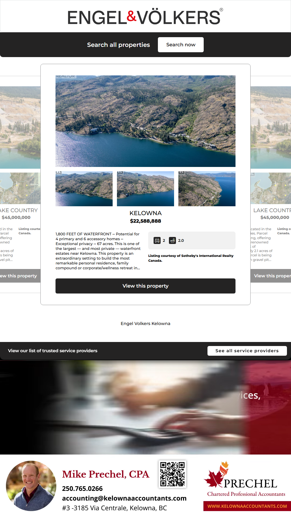This screenshot has height=517, width=291.
Task: Click the bedroom count icon
Action: [x=157, y=240]
